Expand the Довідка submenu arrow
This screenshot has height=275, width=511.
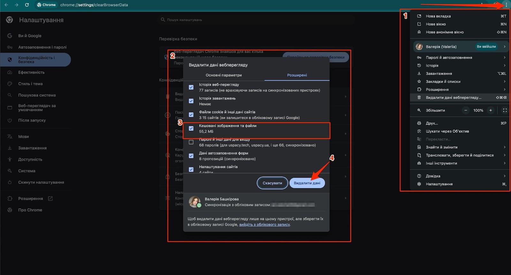point(505,176)
